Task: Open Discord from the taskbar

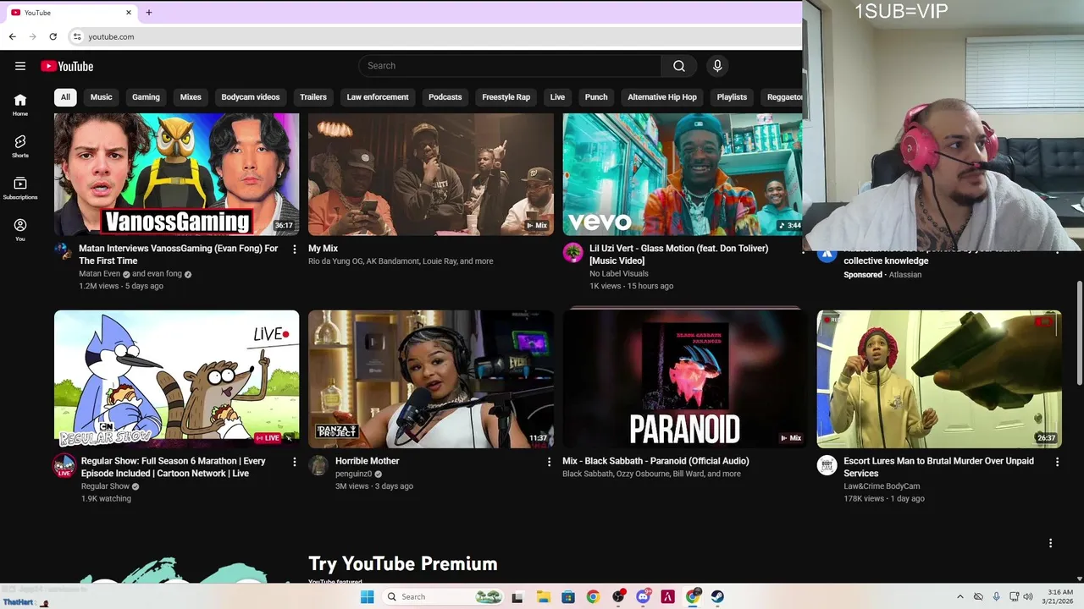Action: (643, 596)
